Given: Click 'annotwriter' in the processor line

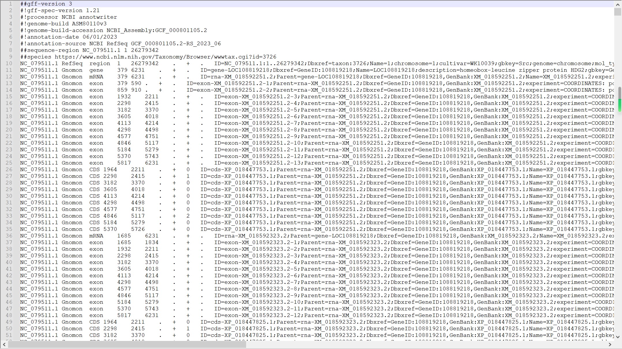Looking at the screenshot, I should point(98,17).
